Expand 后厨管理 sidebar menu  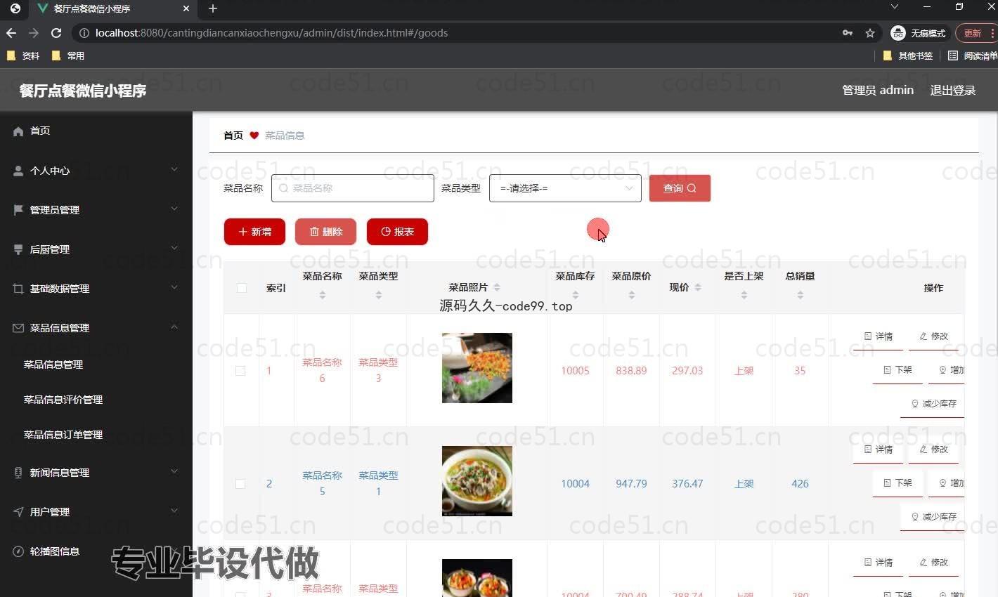point(174,248)
